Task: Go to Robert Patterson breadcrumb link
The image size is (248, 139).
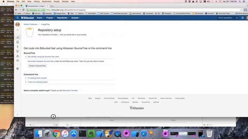Action: coord(31,24)
